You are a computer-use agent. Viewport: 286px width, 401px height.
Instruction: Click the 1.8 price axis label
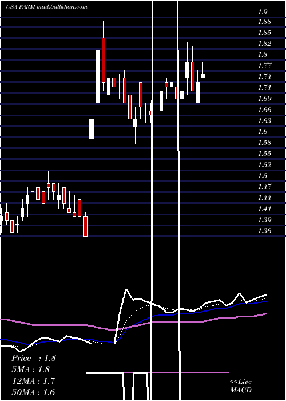263,54
